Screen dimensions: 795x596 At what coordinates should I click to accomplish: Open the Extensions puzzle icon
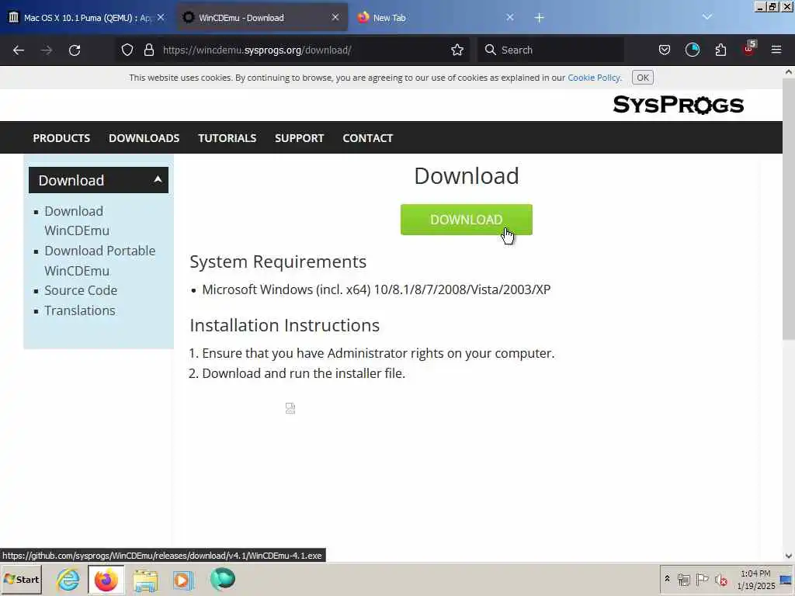click(x=720, y=50)
